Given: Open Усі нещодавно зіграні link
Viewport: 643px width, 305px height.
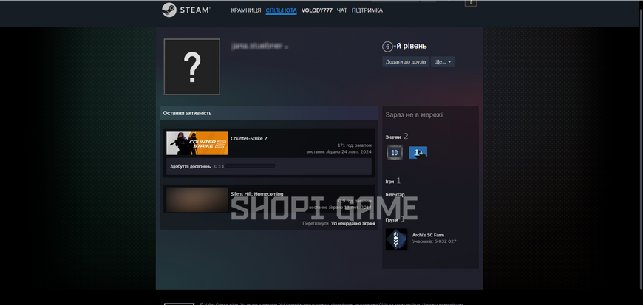Looking at the screenshot, I should click(353, 224).
